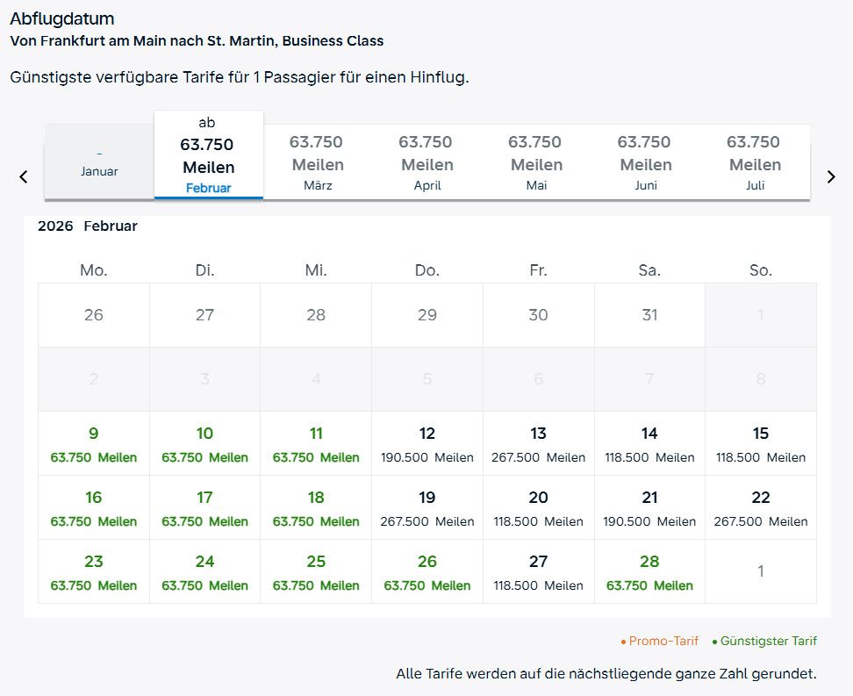
Task: Select Sunday February 15 fare
Action: pos(761,444)
